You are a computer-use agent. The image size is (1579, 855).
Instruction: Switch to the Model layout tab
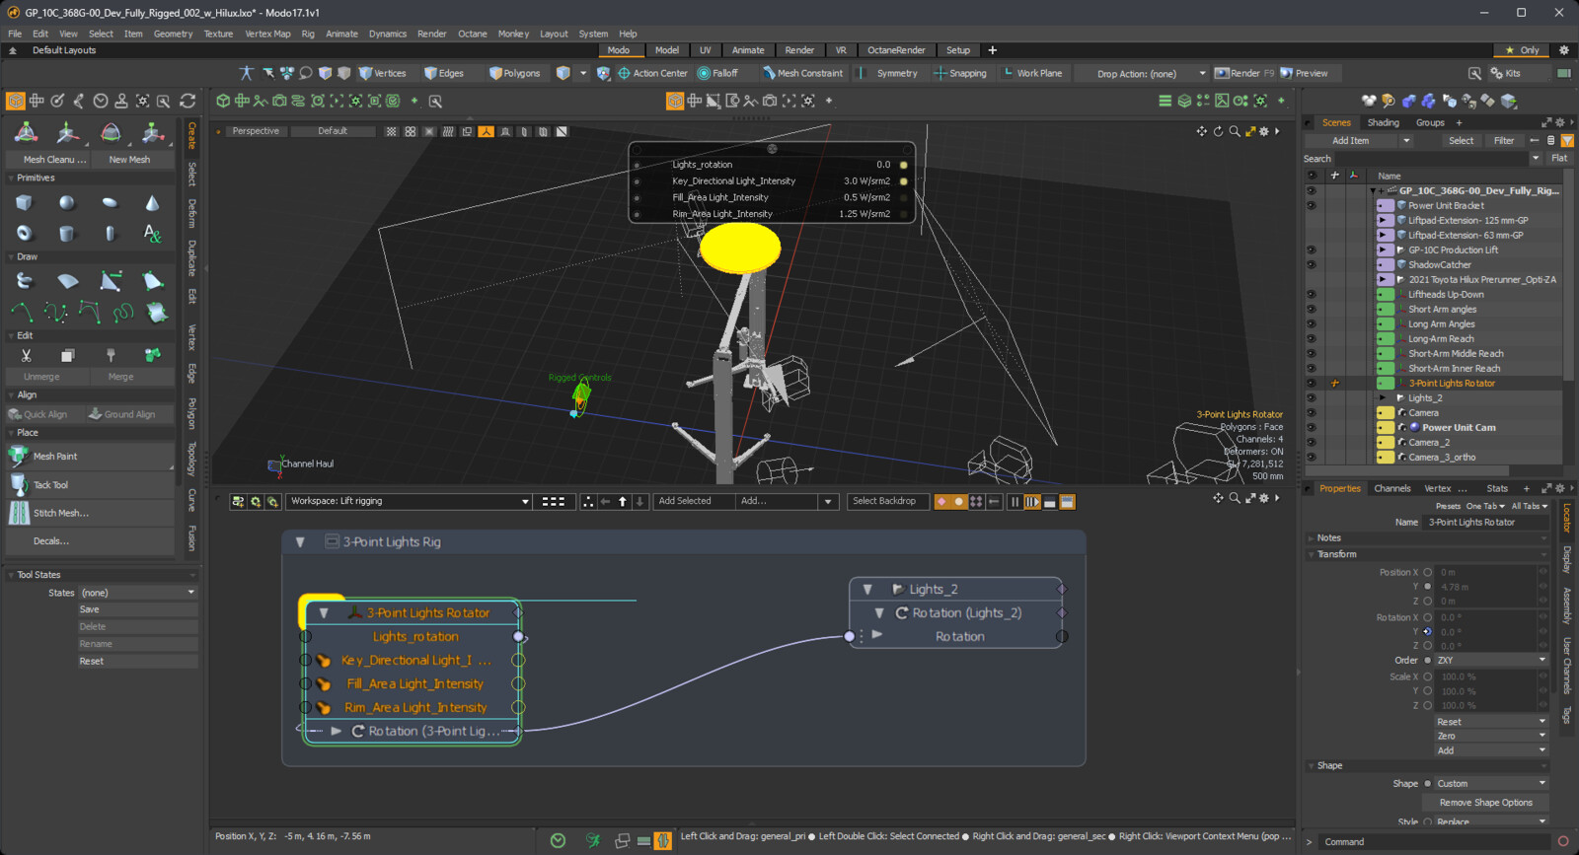(x=667, y=50)
